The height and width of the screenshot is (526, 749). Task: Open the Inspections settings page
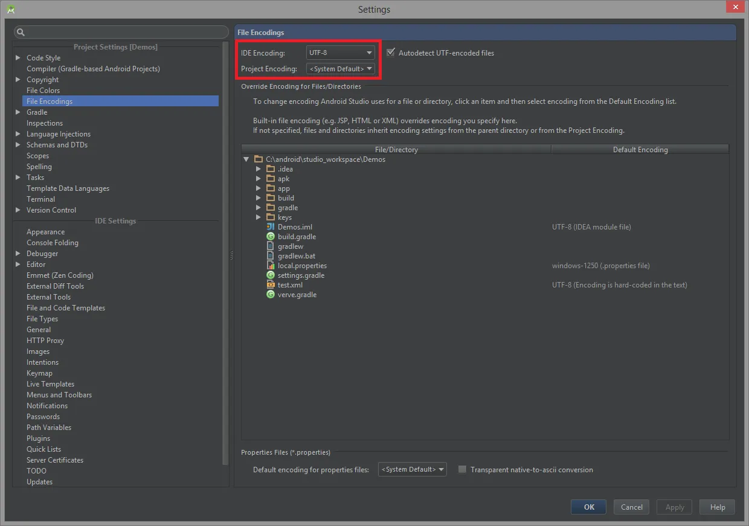point(45,123)
